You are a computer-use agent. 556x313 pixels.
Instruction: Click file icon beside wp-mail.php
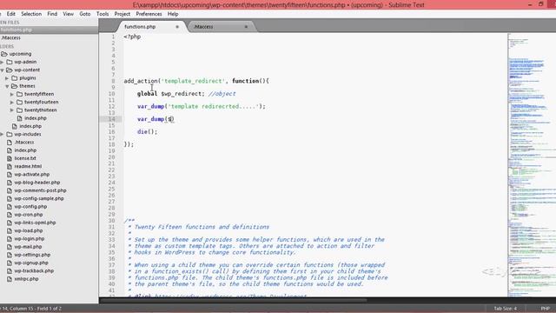point(10,247)
